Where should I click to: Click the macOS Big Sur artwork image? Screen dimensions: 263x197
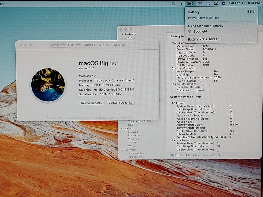point(48,85)
